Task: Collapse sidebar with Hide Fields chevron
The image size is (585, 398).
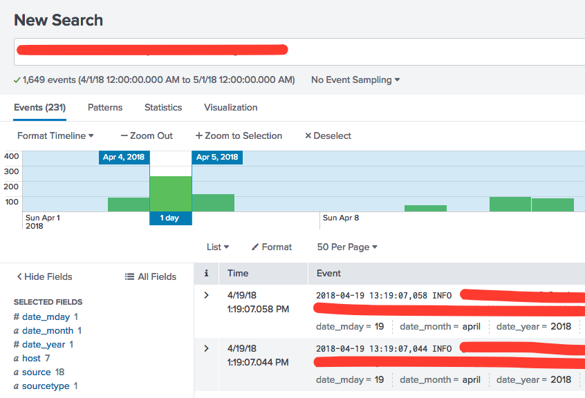Action: [x=19, y=277]
